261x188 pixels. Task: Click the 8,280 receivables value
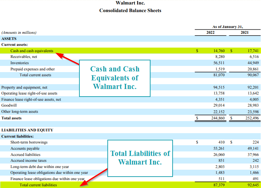pyautogui.click(x=220, y=57)
